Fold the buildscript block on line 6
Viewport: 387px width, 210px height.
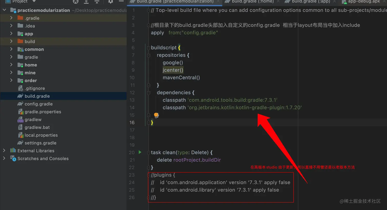148,48
